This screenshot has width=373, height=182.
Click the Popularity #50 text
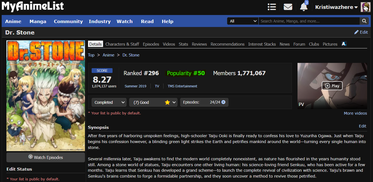186,73
